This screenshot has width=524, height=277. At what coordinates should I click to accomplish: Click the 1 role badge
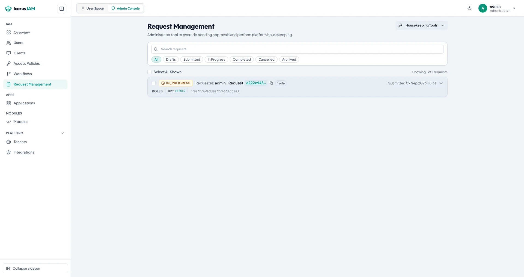point(281,83)
